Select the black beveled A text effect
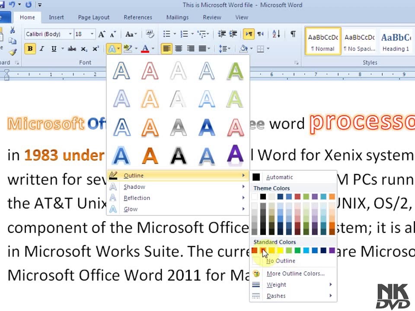The height and width of the screenshot is (311, 415). pyautogui.click(x=178, y=156)
